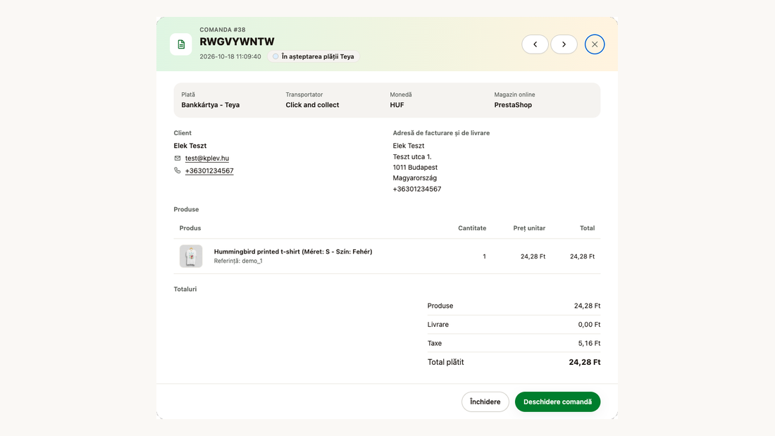Click the envelope email icon
775x436 pixels.
[x=178, y=158]
